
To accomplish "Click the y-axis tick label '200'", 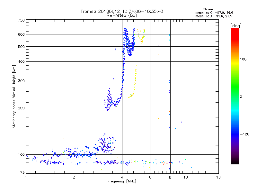I will click(21, 108).
